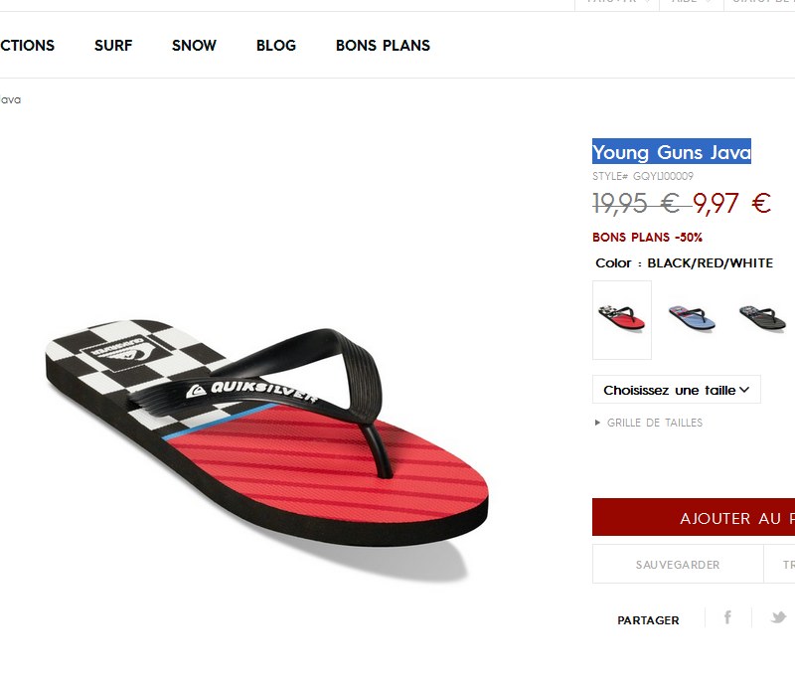Click the chevron arrow of the size selector
The height and width of the screenshot is (686, 795).
point(744,390)
